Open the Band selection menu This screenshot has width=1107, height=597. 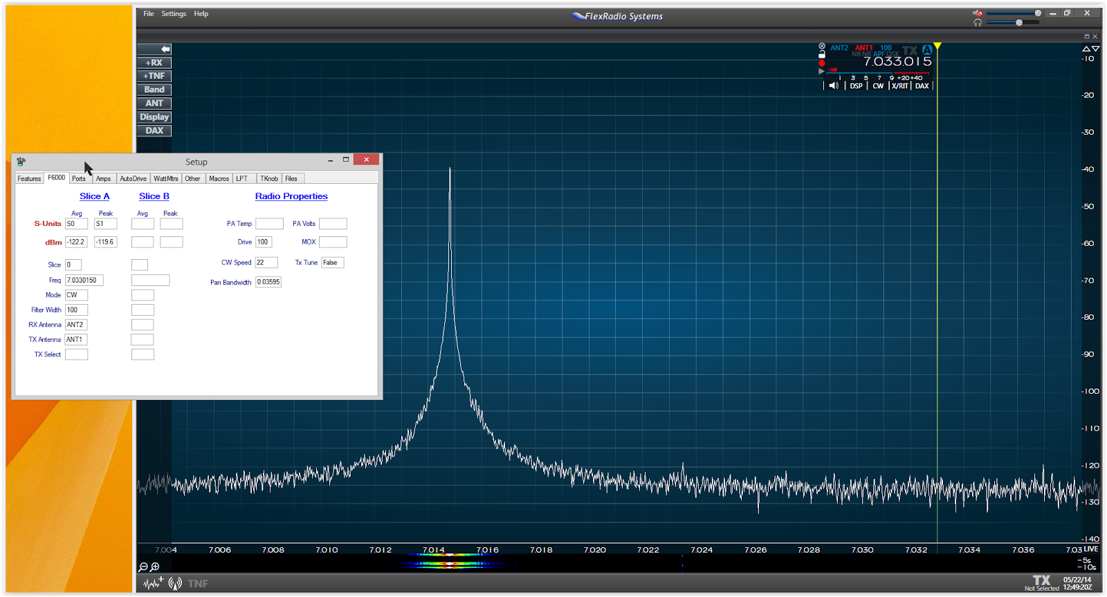click(154, 90)
